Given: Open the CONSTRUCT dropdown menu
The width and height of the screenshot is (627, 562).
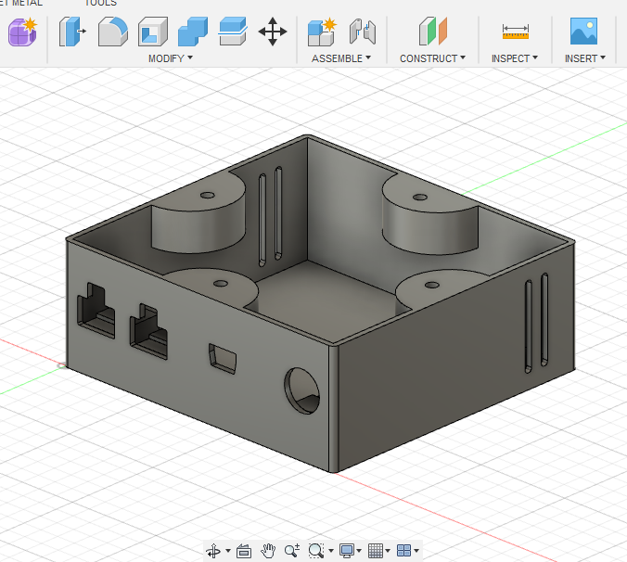Looking at the screenshot, I should pyautogui.click(x=432, y=58).
